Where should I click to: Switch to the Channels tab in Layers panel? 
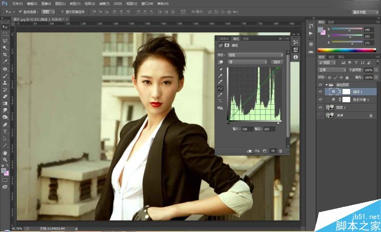pos(331,57)
